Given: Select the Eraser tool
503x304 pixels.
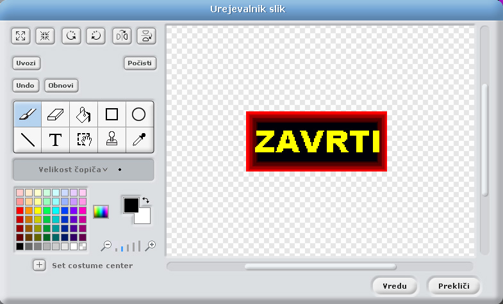Looking at the screenshot, I should pyautogui.click(x=56, y=115).
